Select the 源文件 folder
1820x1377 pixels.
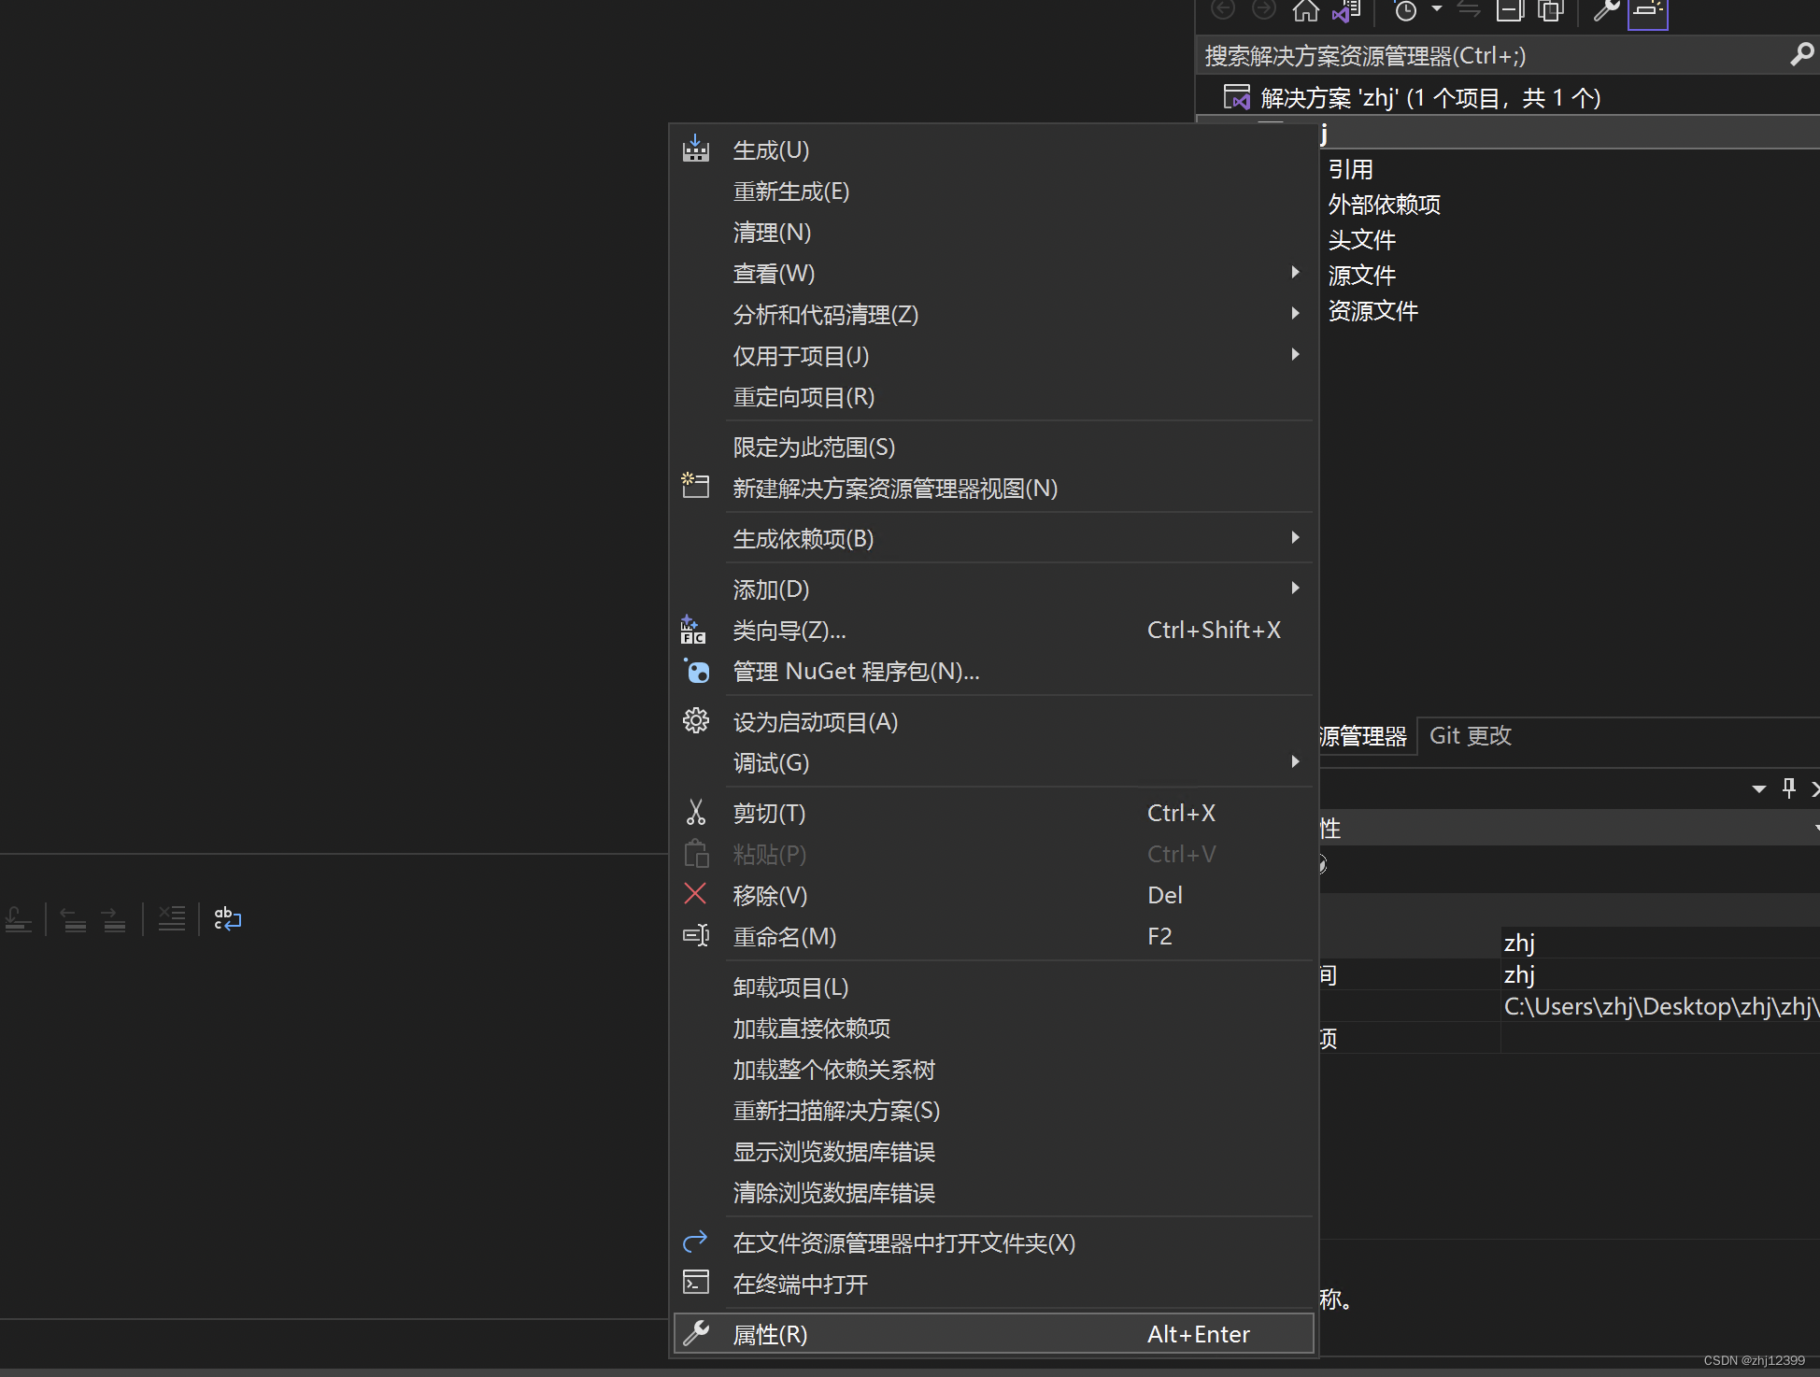click(x=1362, y=276)
